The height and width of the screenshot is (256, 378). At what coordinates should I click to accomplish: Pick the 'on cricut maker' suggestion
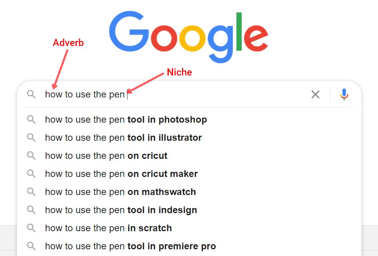click(x=121, y=174)
